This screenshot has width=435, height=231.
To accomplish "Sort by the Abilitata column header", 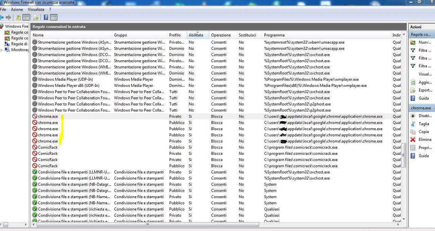I will pos(198,35).
